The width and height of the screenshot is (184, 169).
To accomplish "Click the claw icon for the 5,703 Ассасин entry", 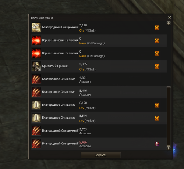I will pyautogui.click(x=36, y=131).
